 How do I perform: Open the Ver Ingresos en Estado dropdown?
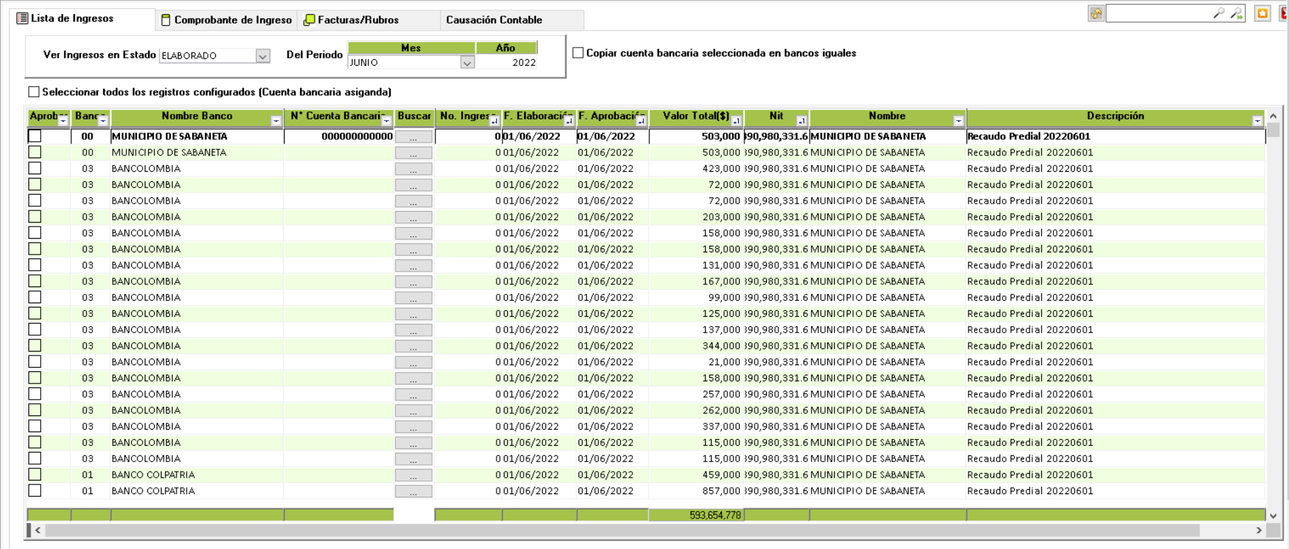pyautogui.click(x=263, y=56)
